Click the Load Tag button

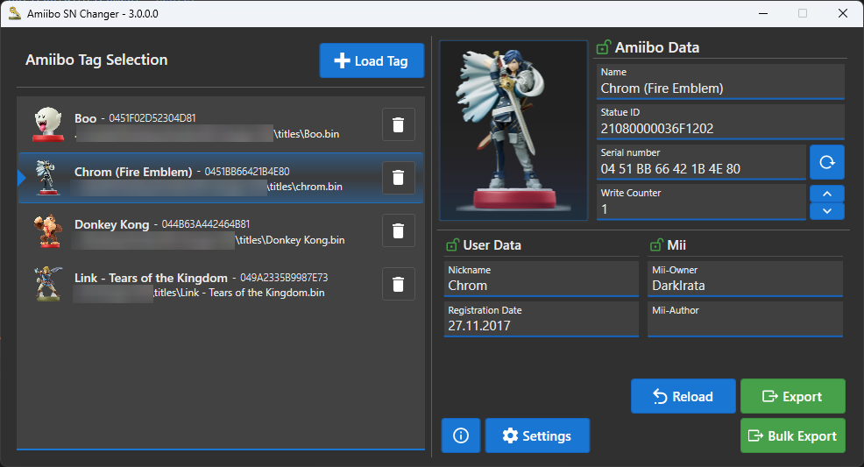point(372,60)
